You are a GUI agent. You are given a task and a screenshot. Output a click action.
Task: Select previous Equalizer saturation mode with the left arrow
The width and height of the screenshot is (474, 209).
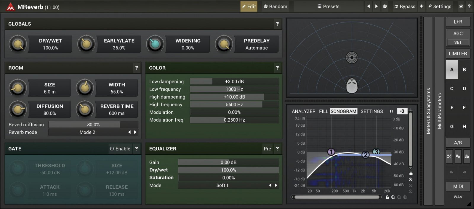pos(270,185)
